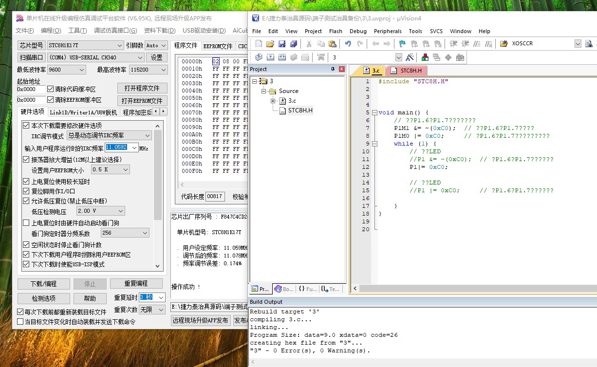Open the EEPROM size dropdown showing 0.5 K
The height and width of the screenshot is (367, 597).
point(110,169)
